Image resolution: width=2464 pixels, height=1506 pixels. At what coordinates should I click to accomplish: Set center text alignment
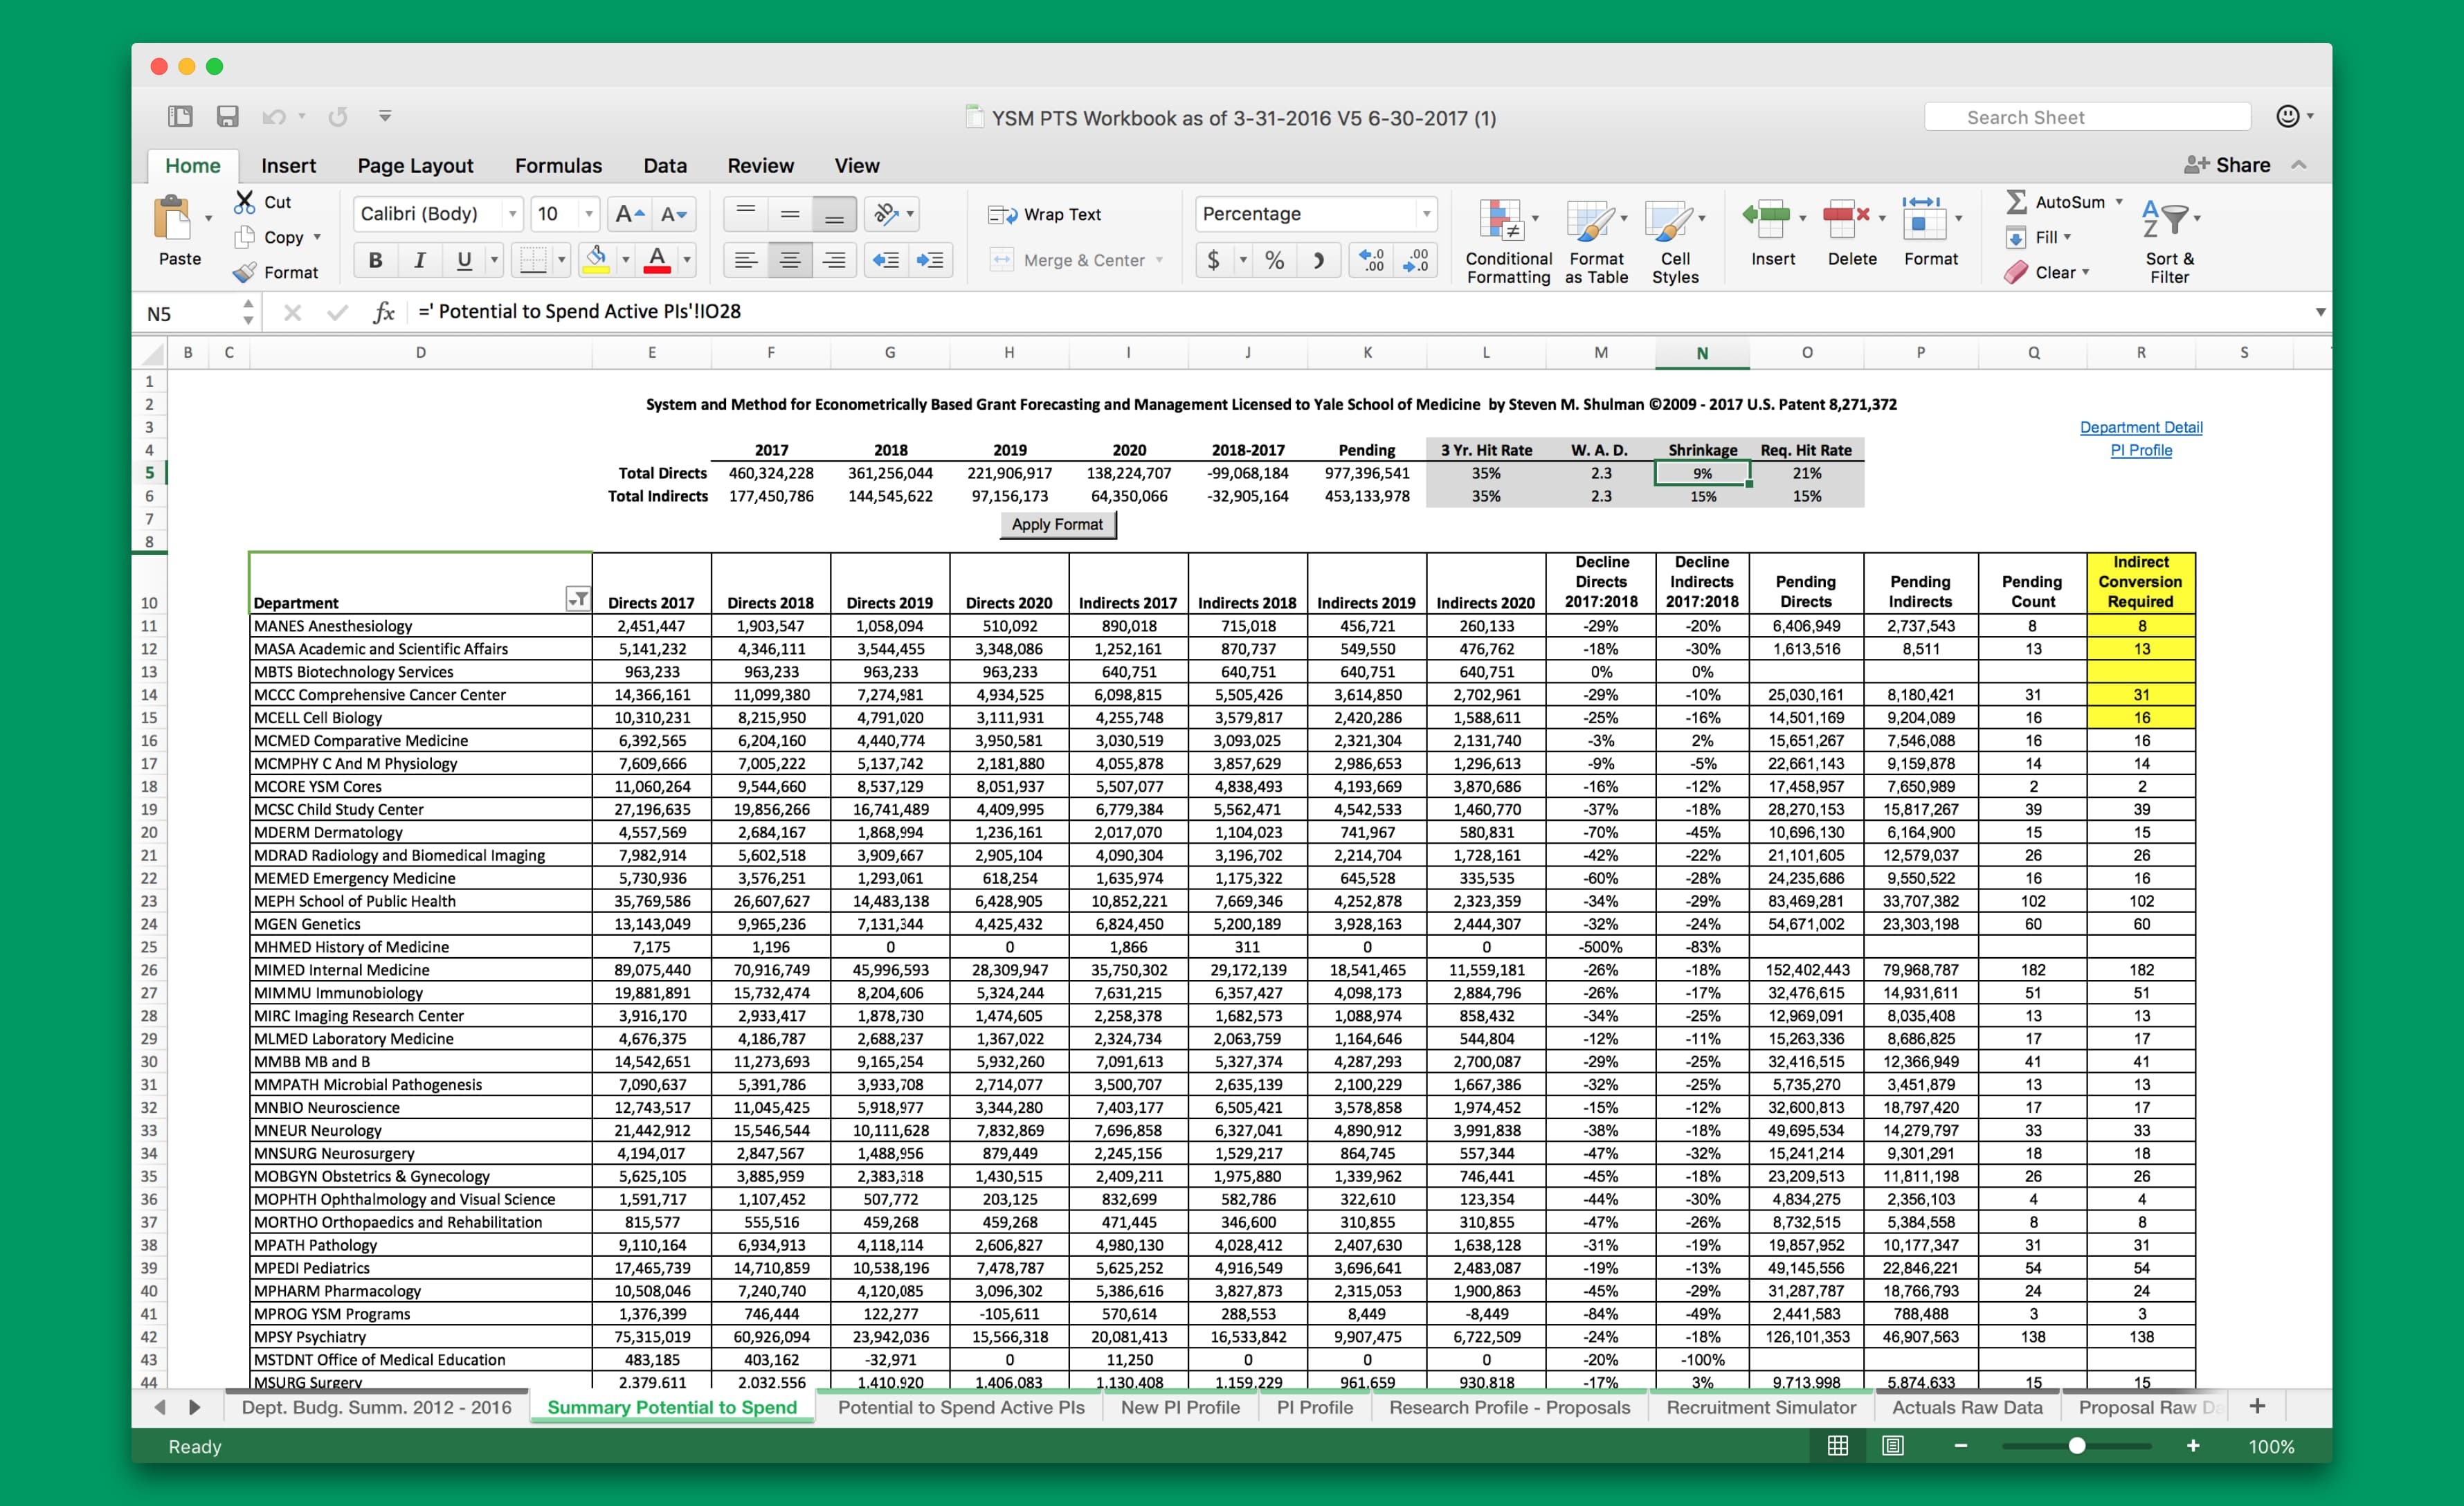pyautogui.click(x=789, y=261)
